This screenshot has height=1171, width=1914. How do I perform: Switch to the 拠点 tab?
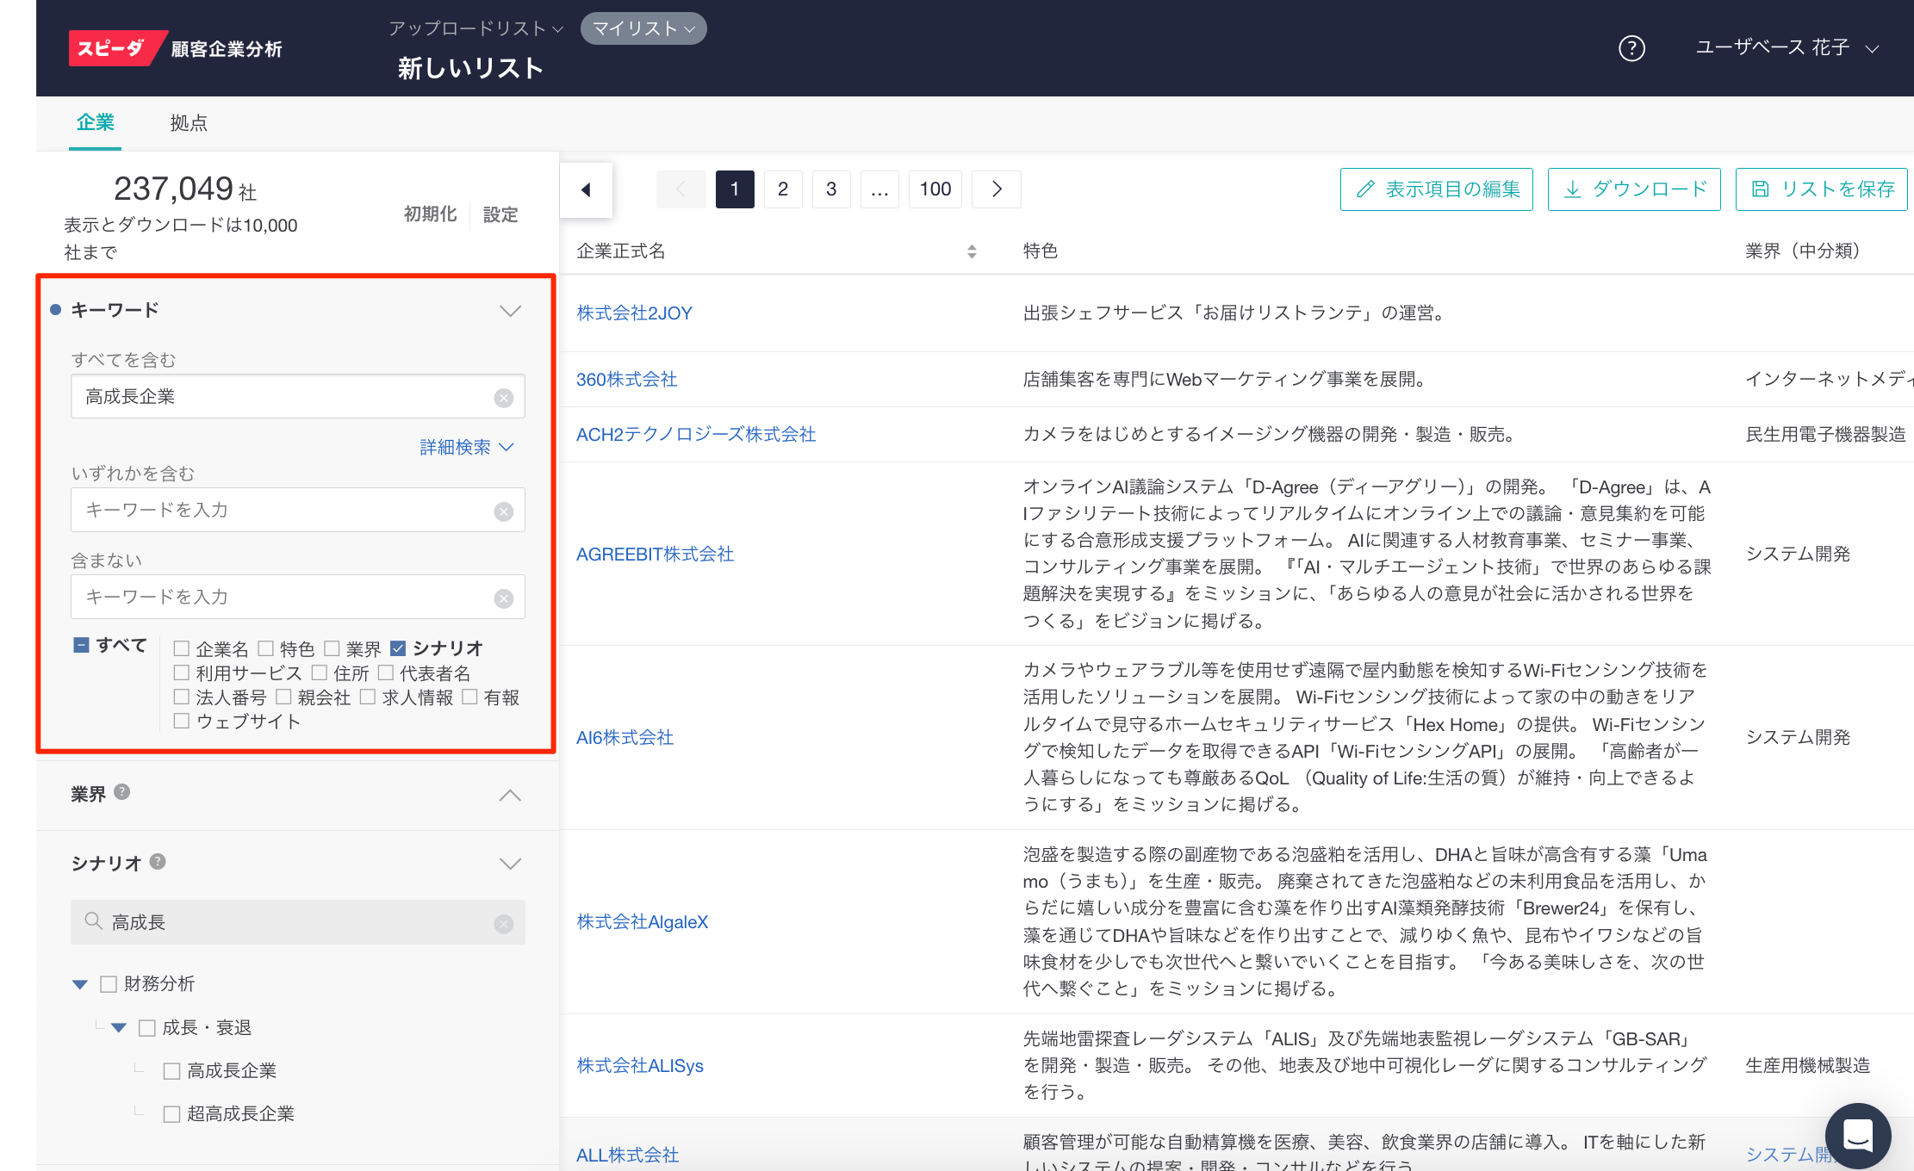tap(189, 123)
